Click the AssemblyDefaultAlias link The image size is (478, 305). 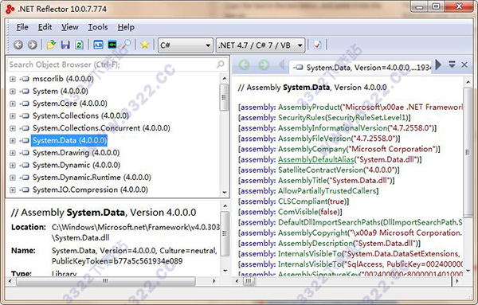(x=315, y=159)
